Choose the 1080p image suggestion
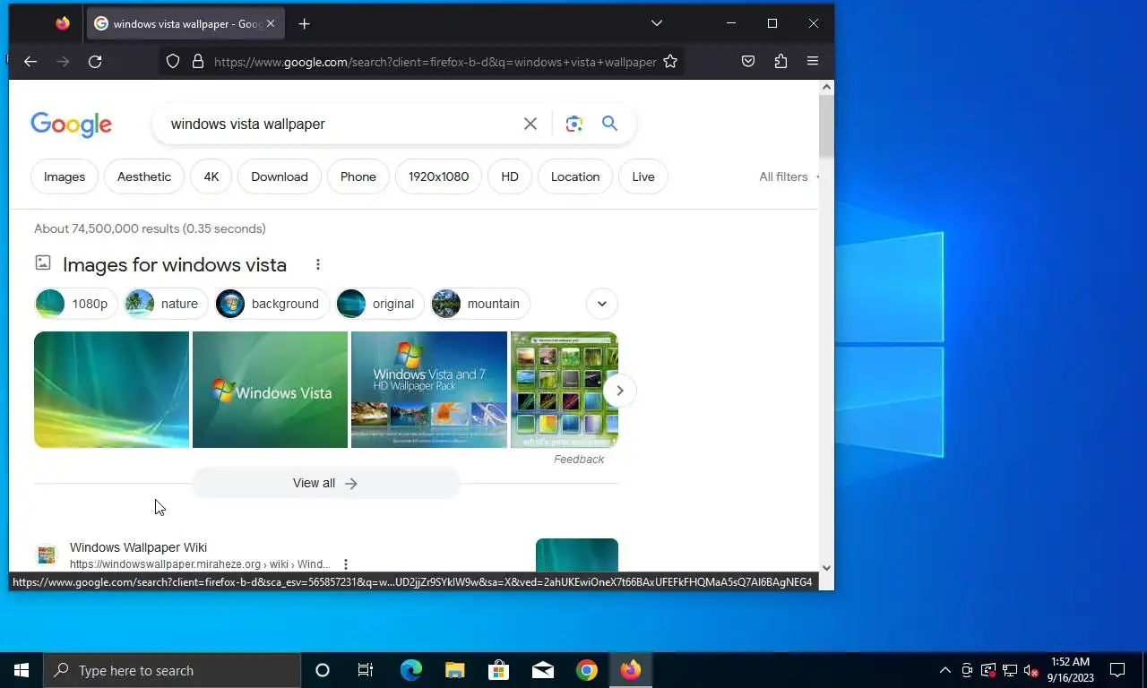This screenshot has height=688, width=1147. (76, 304)
